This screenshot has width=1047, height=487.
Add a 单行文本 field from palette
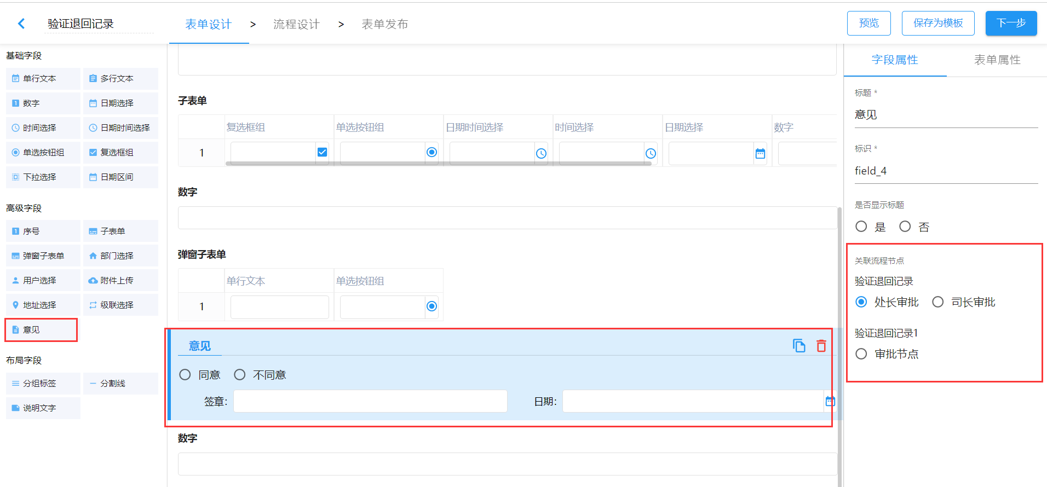coord(43,79)
